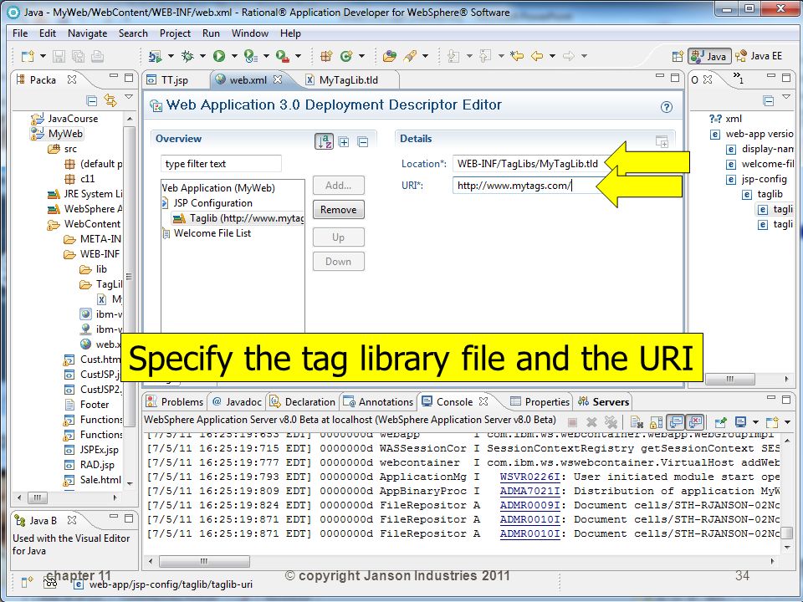Screen dimensions: 803x602
Task: Click the New wizard toolbar icon
Action: pyautogui.click(x=28, y=56)
